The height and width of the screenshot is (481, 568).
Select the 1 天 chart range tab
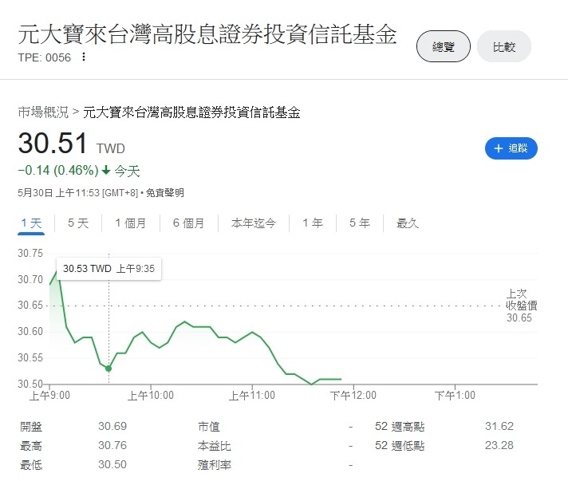pos(31,223)
